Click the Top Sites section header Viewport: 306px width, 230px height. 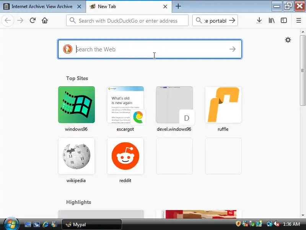coord(77,78)
